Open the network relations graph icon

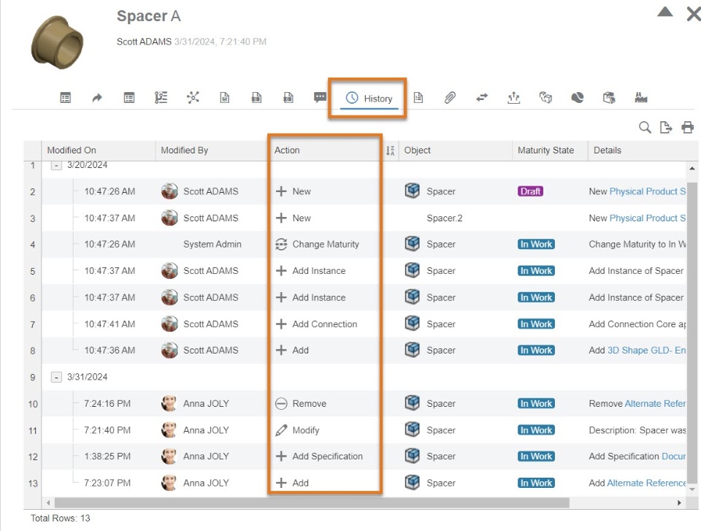193,98
